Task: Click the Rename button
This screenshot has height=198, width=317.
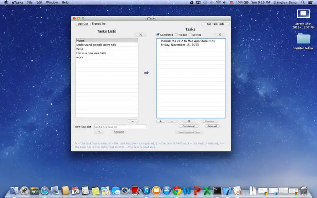Action: click(x=119, y=132)
